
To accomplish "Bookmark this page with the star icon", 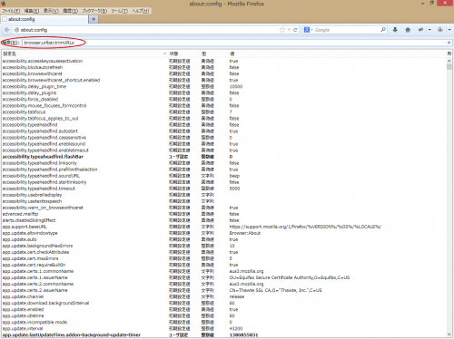I will [282, 30].
